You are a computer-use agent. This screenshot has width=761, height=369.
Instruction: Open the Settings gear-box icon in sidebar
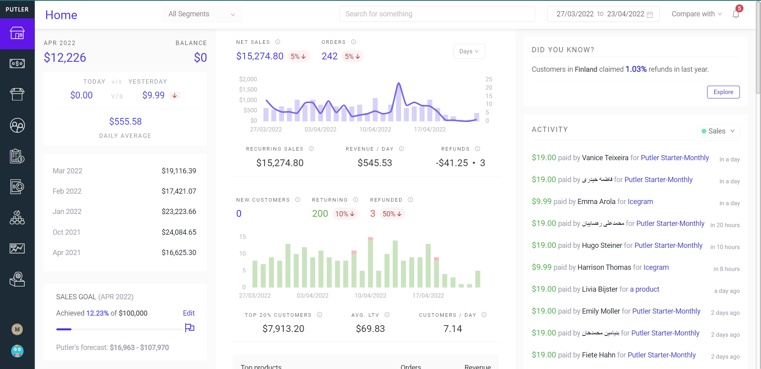pyautogui.click(x=17, y=279)
